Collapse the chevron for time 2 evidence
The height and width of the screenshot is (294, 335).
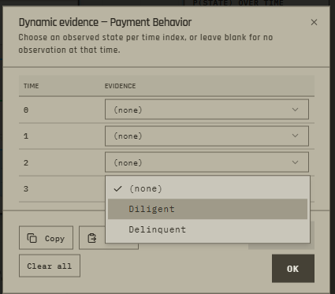(x=295, y=162)
